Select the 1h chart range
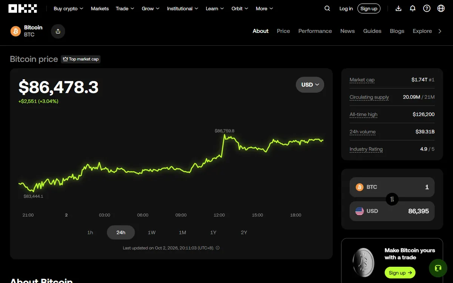 90,232
